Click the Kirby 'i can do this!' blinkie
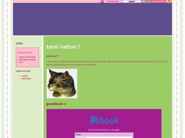 tap(111, 1)
